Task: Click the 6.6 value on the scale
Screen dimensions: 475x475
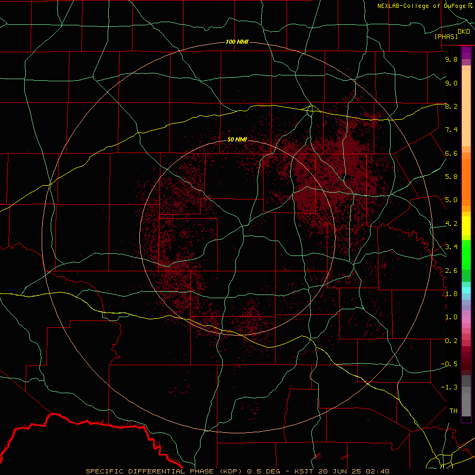Action: (x=451, y=153)
